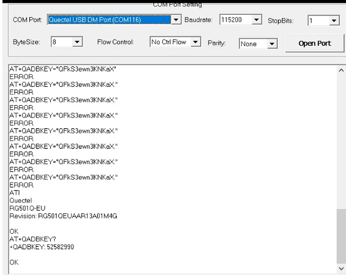Expand the StopBits combo box

pos(334,21)
